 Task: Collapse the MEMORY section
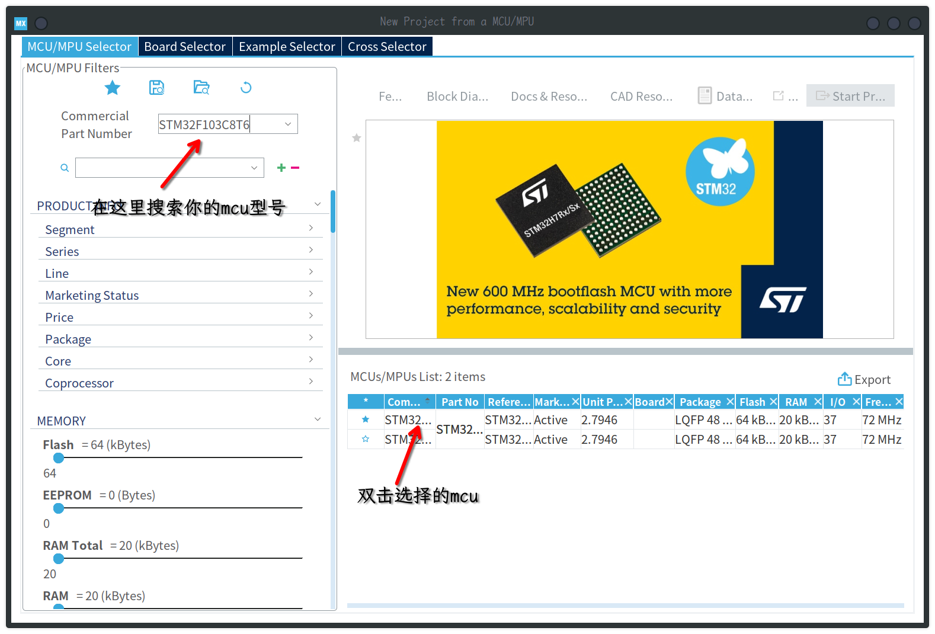(318, 420)
